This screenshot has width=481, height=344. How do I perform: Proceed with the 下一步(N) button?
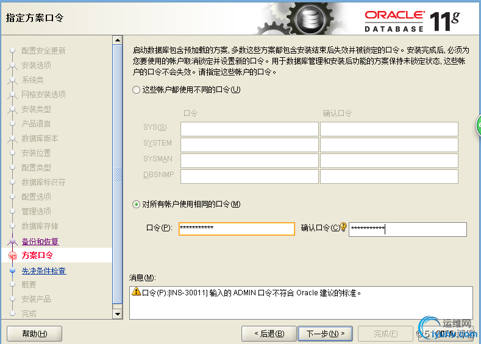tap(325, 334)
